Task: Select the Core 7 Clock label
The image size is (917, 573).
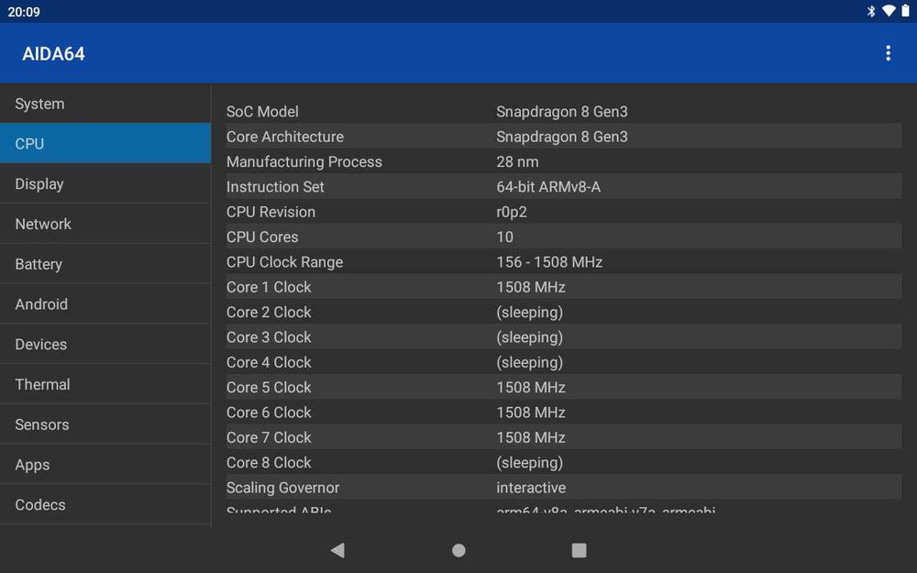Action: tap(269, 438)
